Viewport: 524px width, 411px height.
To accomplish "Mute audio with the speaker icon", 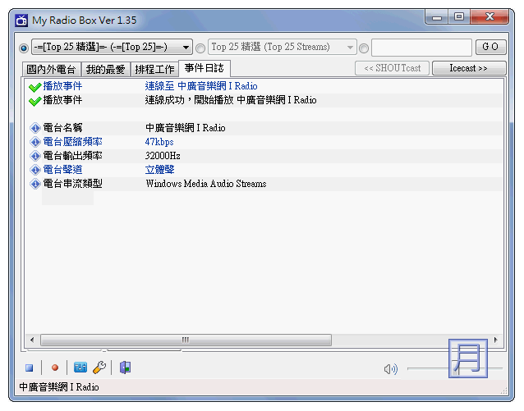I will point(390,369).
